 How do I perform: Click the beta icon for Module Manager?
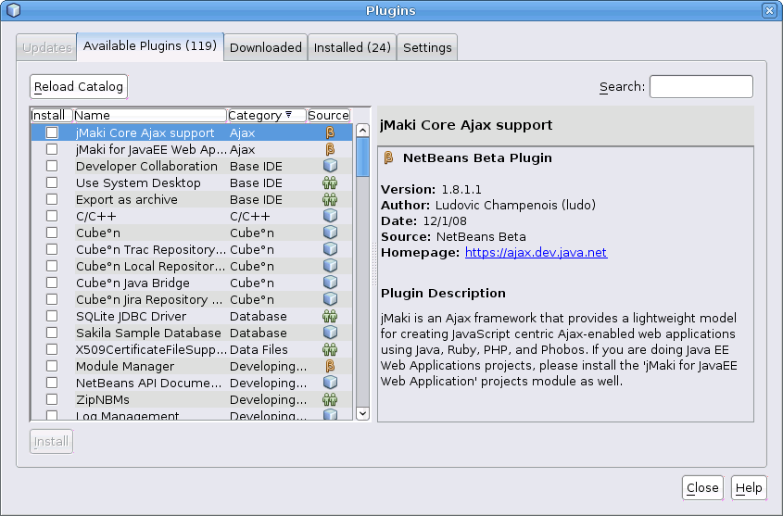[x=330, y=366]
